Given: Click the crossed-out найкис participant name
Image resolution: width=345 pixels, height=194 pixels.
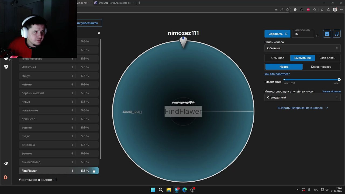Looking at the screenshot, I should pos(27,85).
